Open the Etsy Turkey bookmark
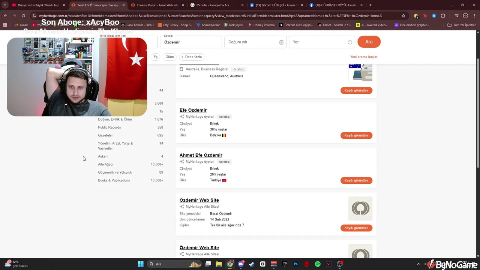This screenshot has height=270, width=480. 175,25
